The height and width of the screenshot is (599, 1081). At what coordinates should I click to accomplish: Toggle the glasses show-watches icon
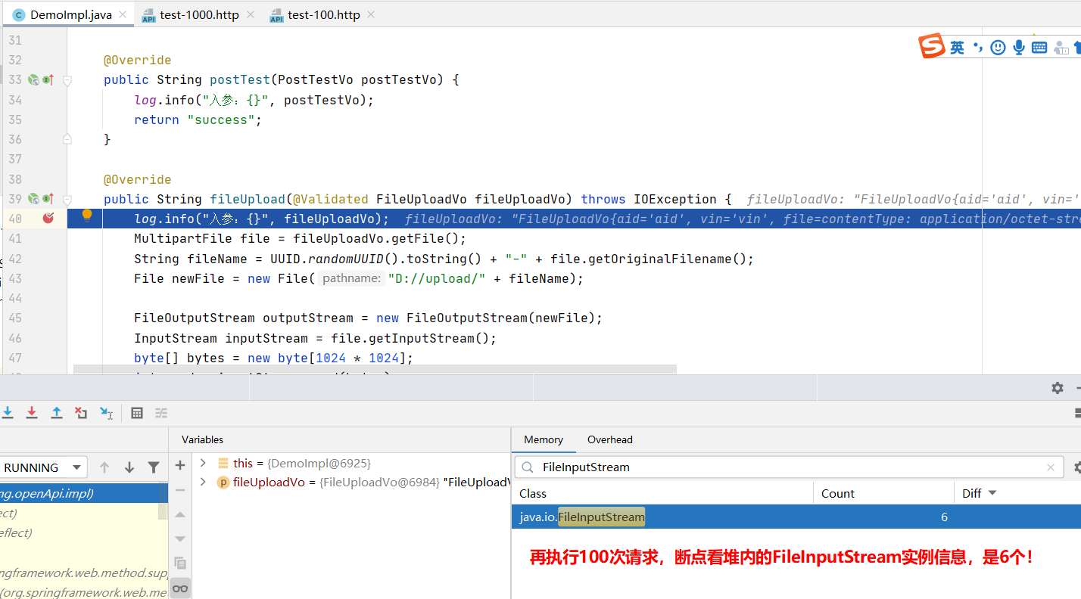180,588
